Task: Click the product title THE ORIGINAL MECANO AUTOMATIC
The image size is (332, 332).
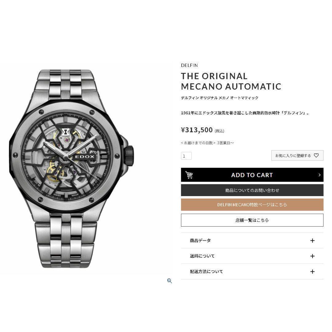Action: click(x=231, y=81)
